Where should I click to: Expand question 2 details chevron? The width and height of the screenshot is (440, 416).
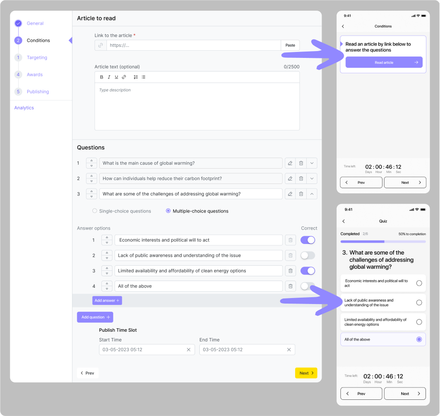click(x=312, y=178)
